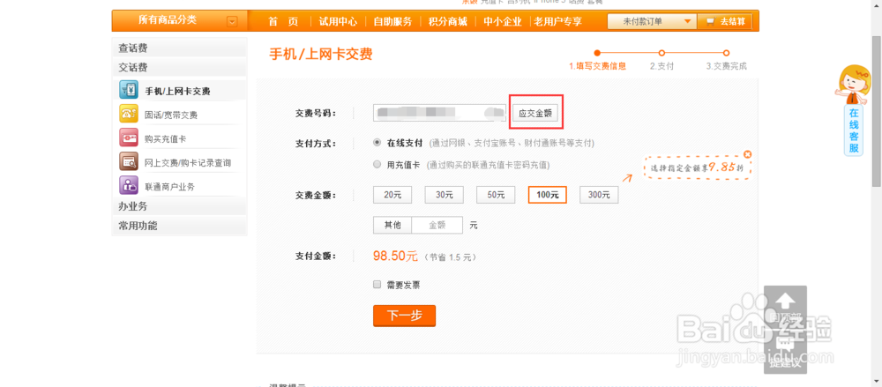This screenshot has height=387, width=882.
Task: Close the 9.85折 discount tip bubble
Action: [747, 154]
